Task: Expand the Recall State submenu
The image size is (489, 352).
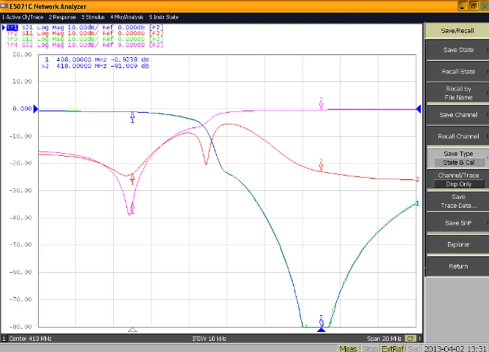Action: 458,72
